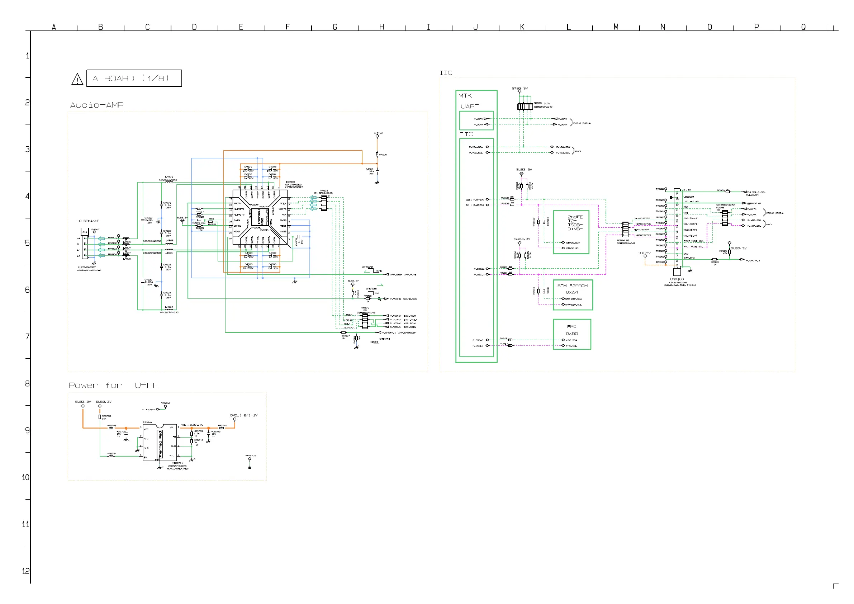Click the P15V power supply symbol

377,136
